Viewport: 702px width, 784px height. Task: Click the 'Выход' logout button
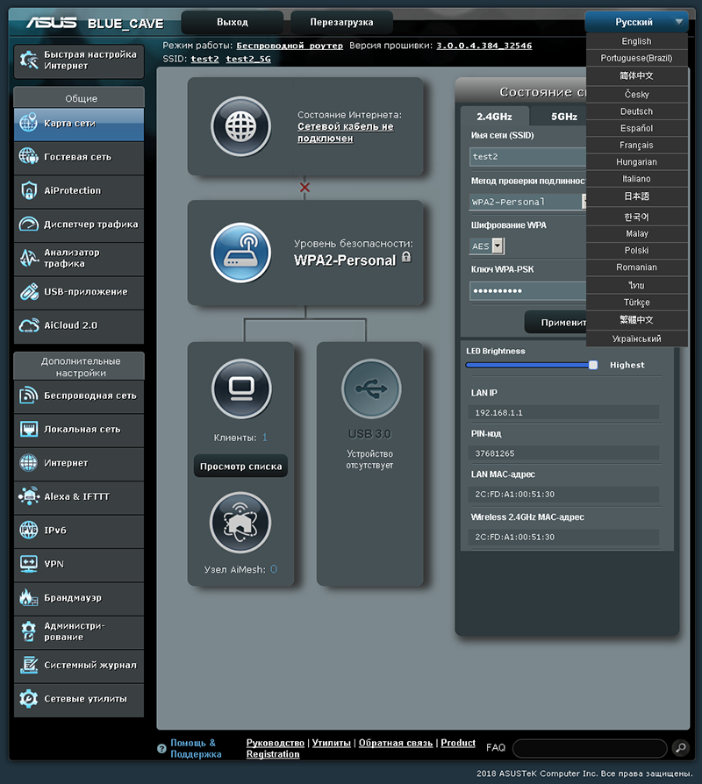coord(233,23)
